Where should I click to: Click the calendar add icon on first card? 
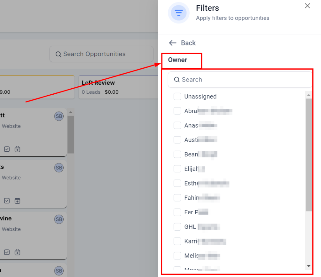pyautogui.click(x=18, y=149)
